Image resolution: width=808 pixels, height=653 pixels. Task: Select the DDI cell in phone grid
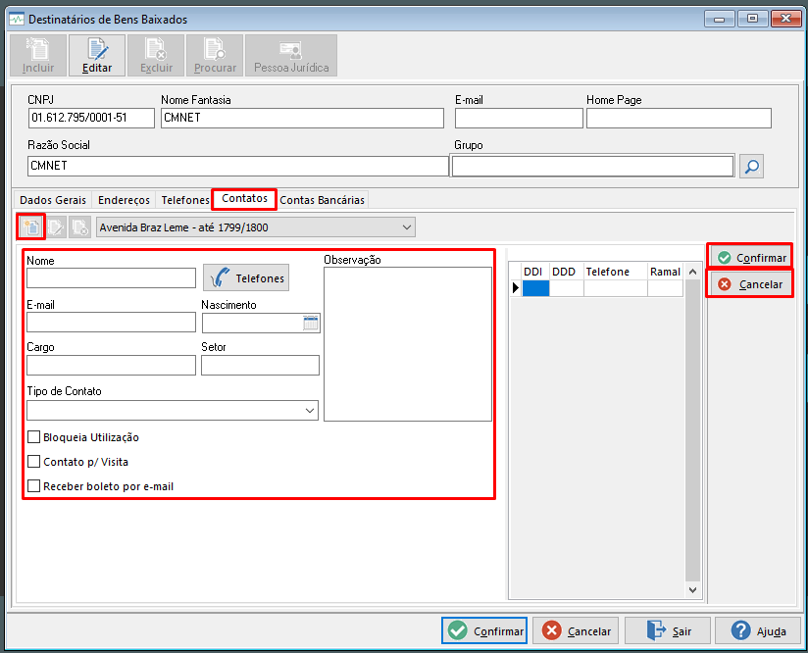coord(535,288)
